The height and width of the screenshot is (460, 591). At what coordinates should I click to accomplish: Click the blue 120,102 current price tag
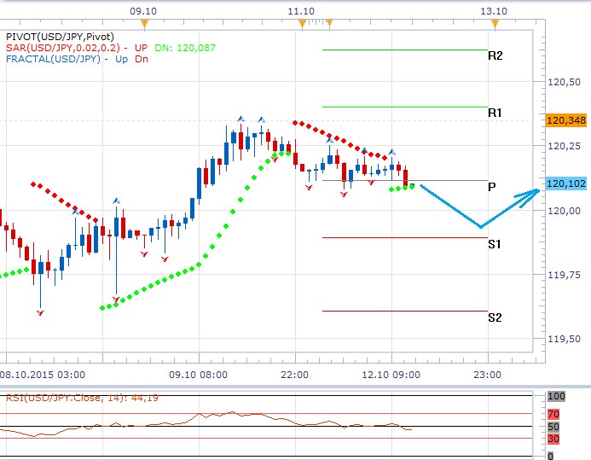point(564,183)
